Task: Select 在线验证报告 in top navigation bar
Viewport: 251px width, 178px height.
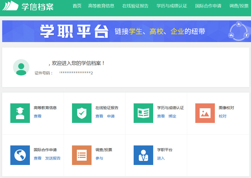Action: click(136, 6)
